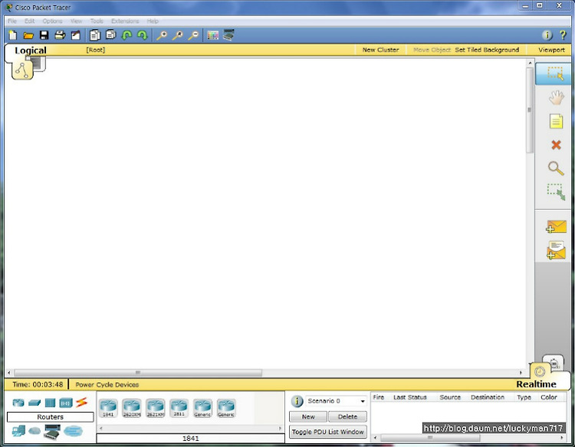Click the Add Simple PDU envelope
This screenshot has width=575, height=447.
click(557, 227)
